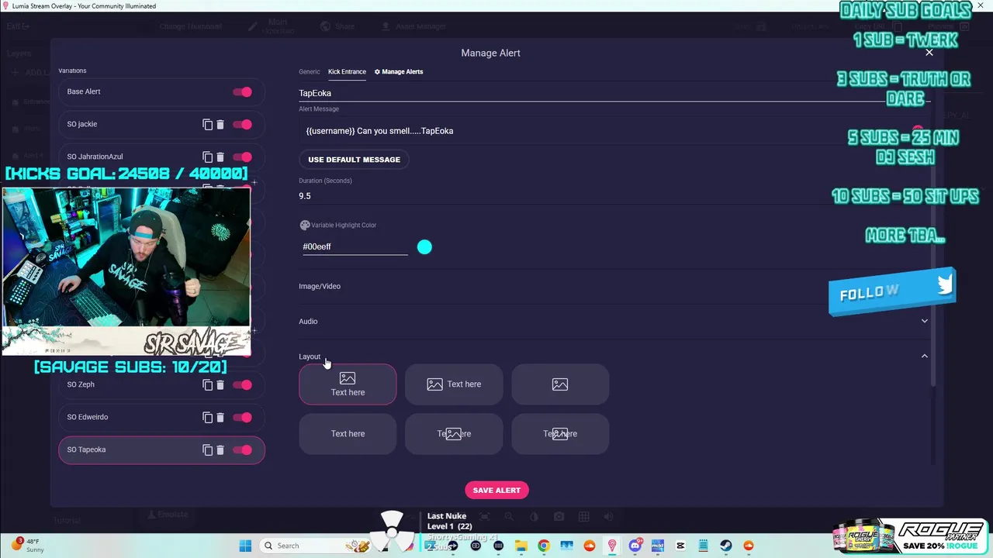993x558 pixels.
Task: Open File Explorer from the taskbar
Action: pos(521,546)
